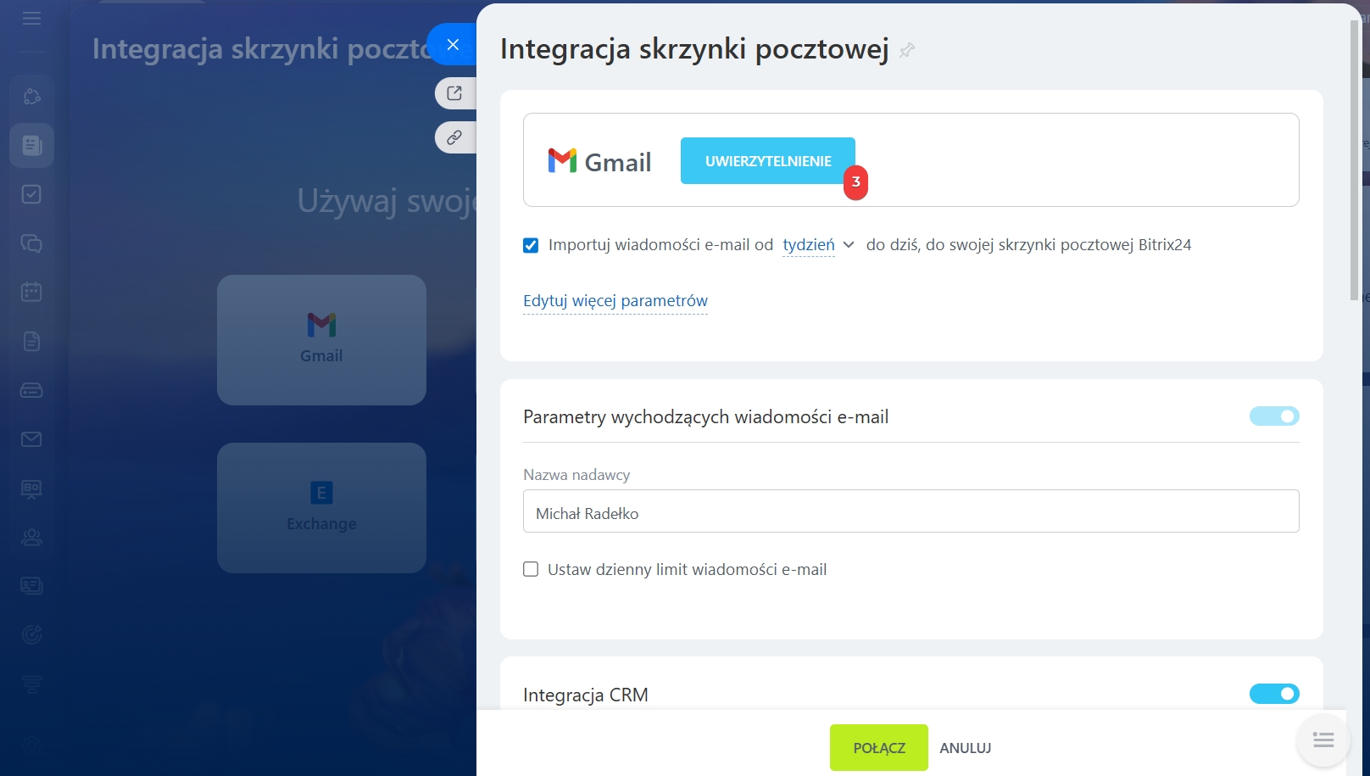Open the mail envelope icon in sidebar
Screen dimensions: 1370x776
click(31, 439)
